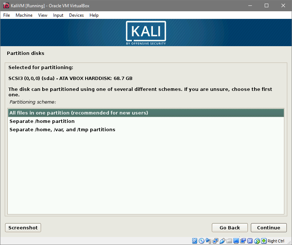The height and width of the screenshot is (245, 292).
Task: Click the Partition disks heading
Action: pos(26,53)
